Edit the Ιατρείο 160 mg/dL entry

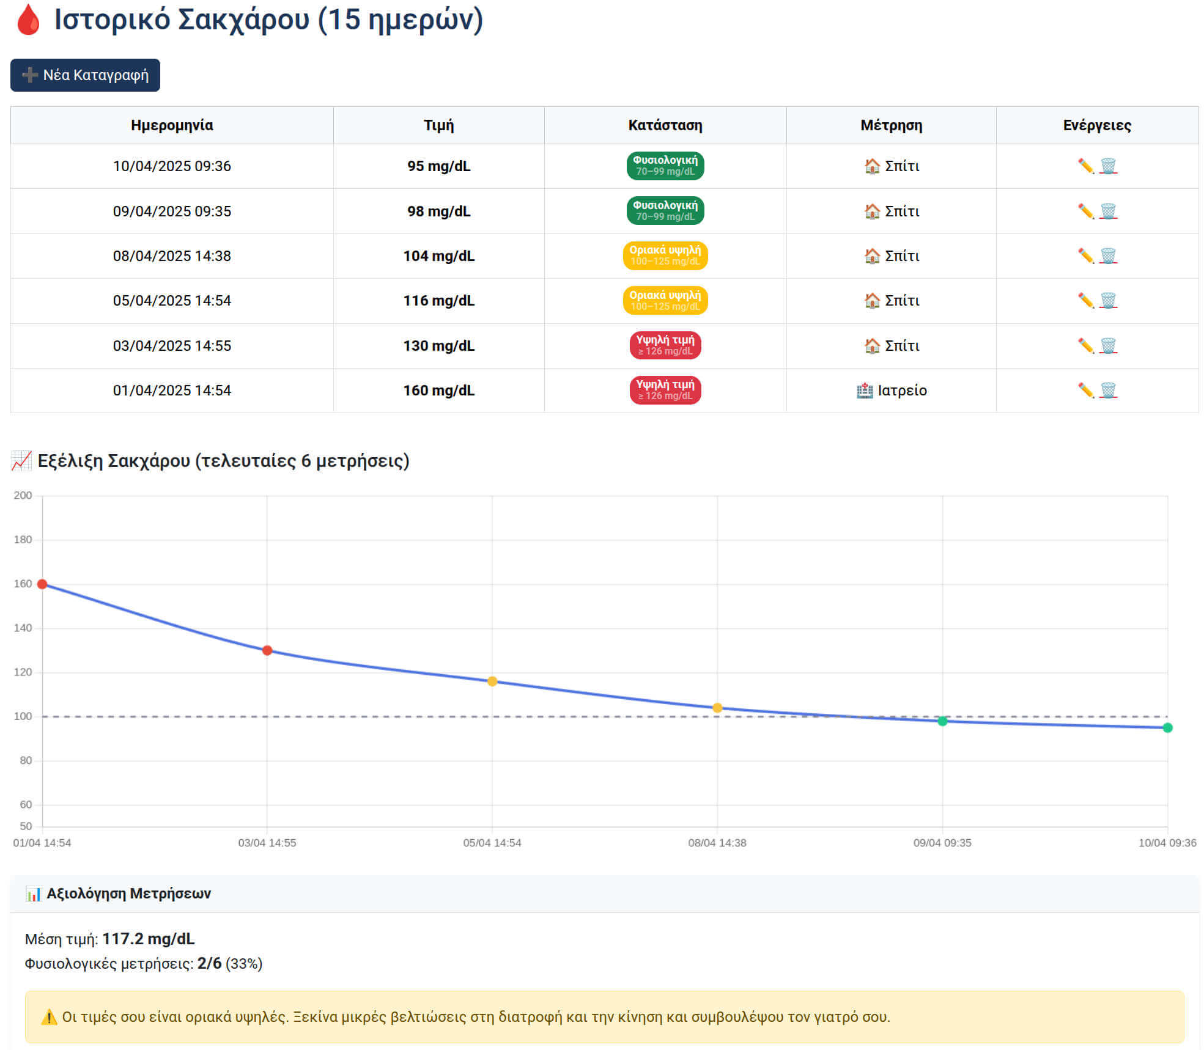[1085, 391]
